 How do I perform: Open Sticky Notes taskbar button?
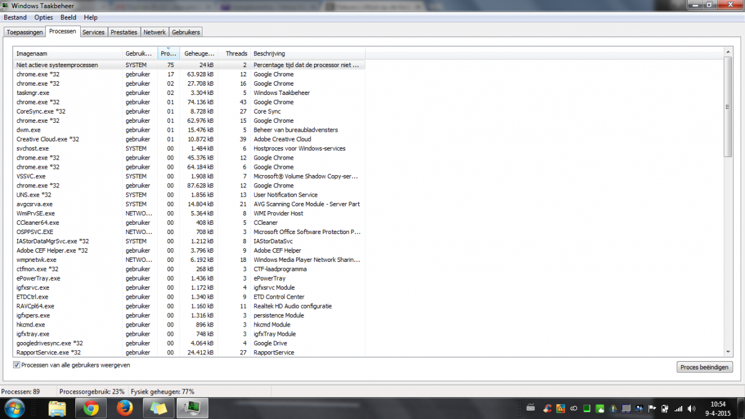(x=158, y=408)
